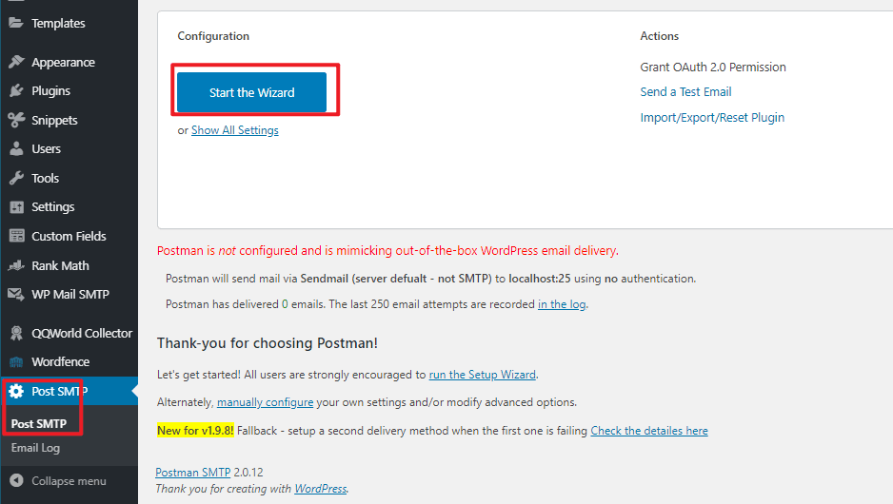This screenshot has height=504, width=893.
Task: Open the 'in the log' link
Action: pos(562,304)
